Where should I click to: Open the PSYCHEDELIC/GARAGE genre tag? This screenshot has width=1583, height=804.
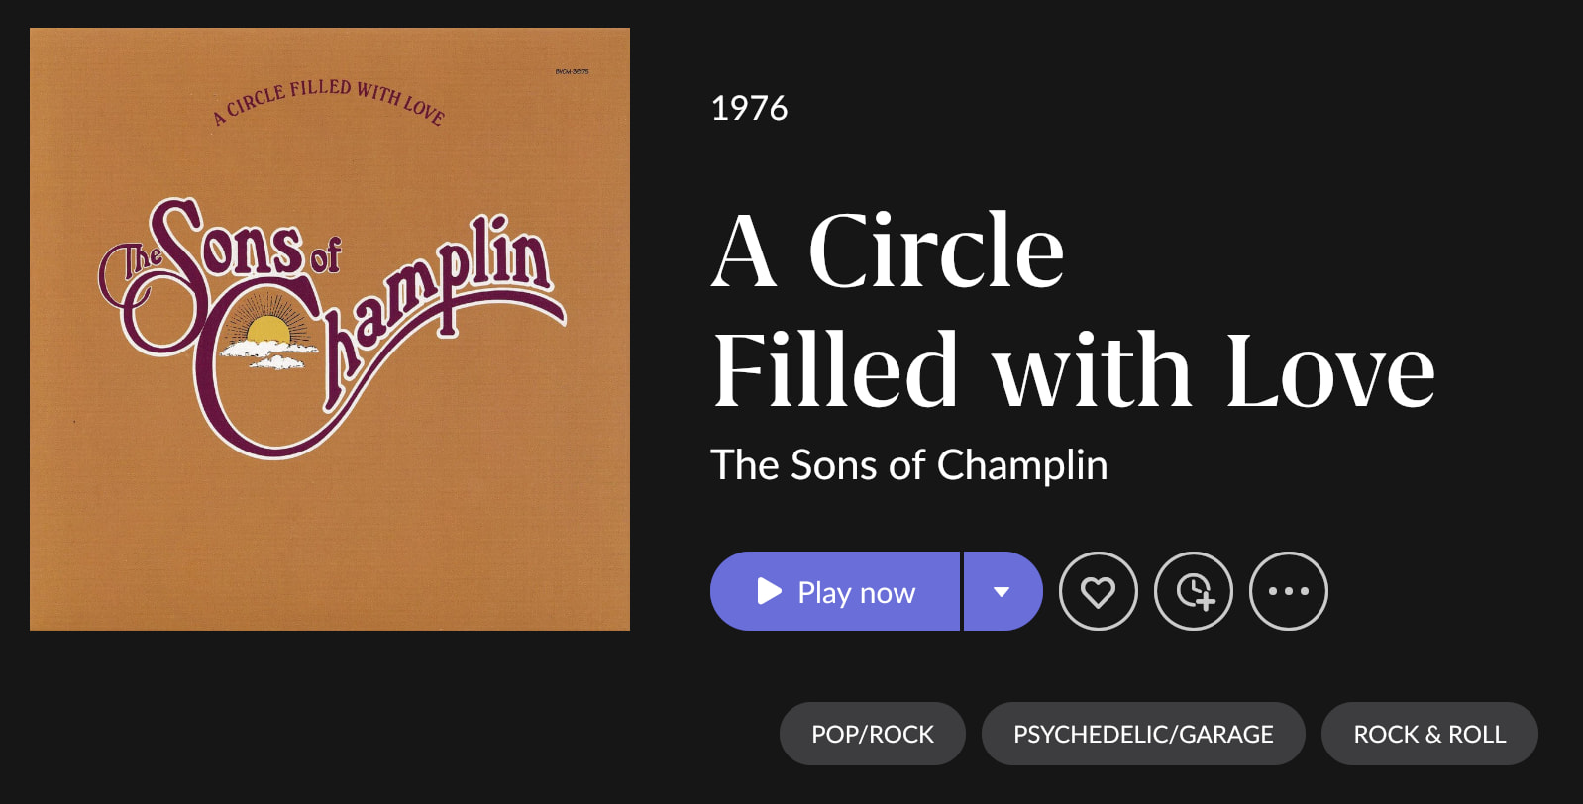[1143, 734]
